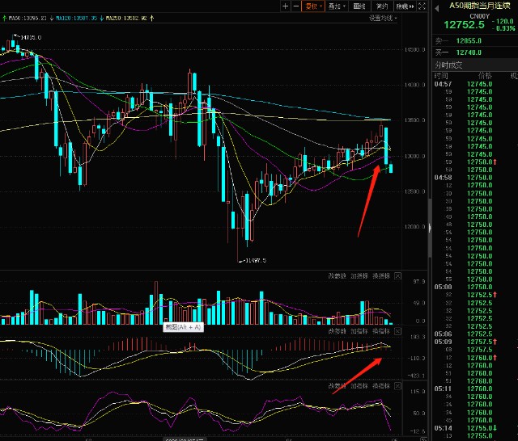This screenshot has height=441, width=518.
Task: Click the minus zoom-out chart icon
Action: click(x=295, y=6)
